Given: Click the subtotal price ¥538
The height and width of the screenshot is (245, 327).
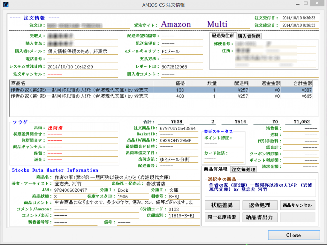Looking at the screenshot, I should pyautogui.click(x=176, y=122).
